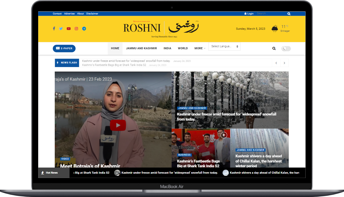Open the INDIA section
Viewport: 344px width, 197px height.
coord(167,48)
